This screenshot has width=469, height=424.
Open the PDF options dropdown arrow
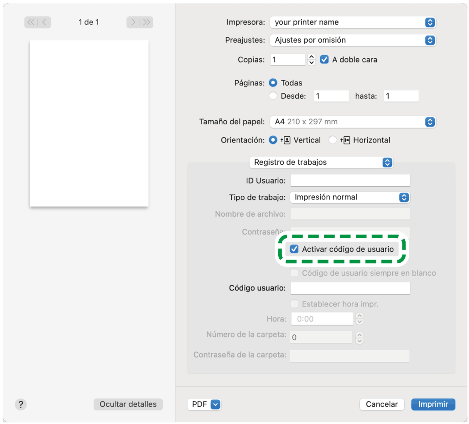pos(216,404)
